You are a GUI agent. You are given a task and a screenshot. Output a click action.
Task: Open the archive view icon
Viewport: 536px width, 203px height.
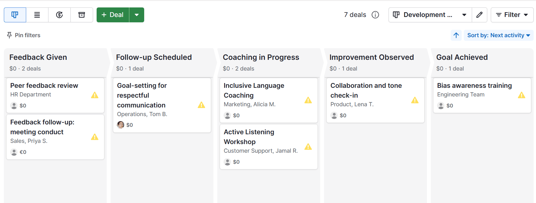click(82, 15)
